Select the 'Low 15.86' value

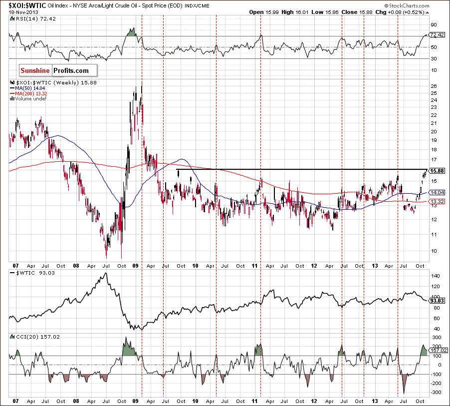[325, 12]
